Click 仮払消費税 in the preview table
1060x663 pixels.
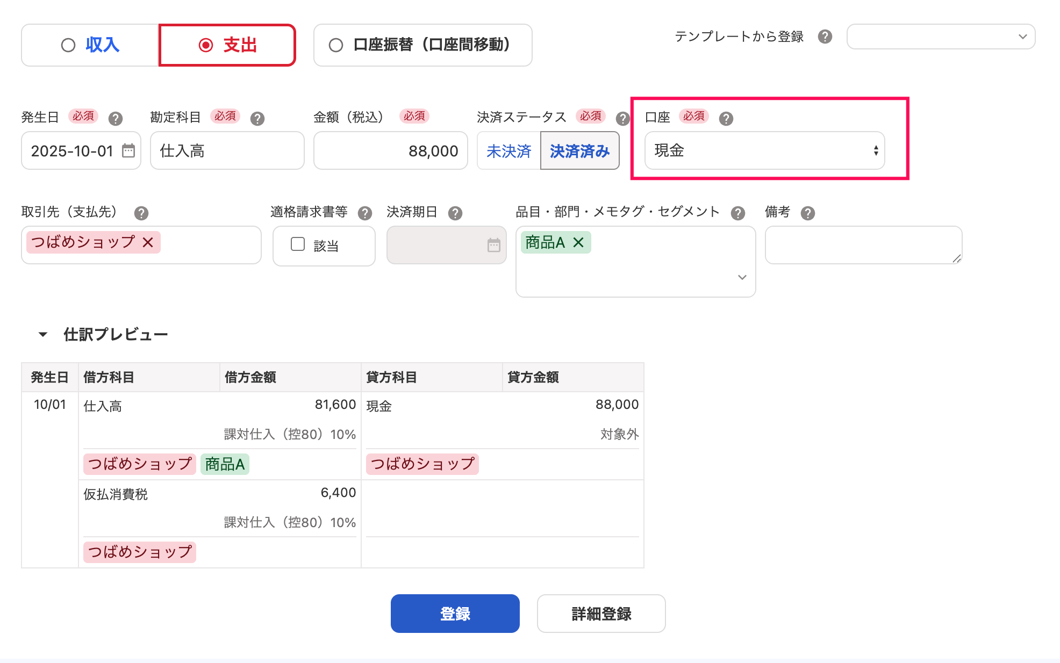tap(116, 494)
